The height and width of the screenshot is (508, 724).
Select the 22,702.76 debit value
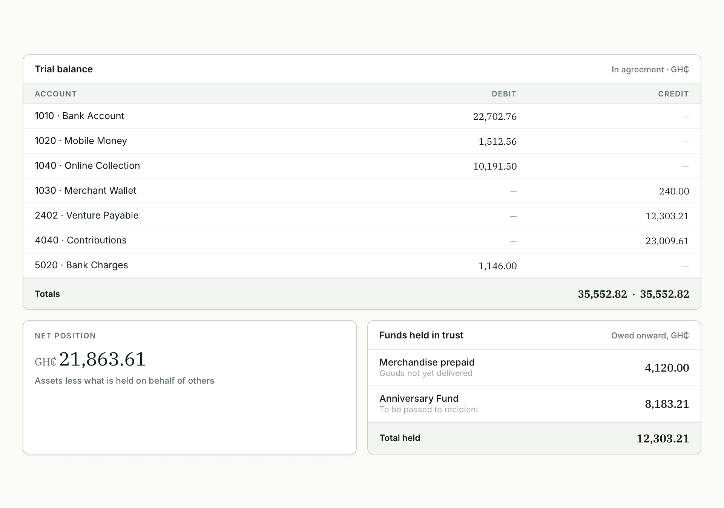click(495, 117)
